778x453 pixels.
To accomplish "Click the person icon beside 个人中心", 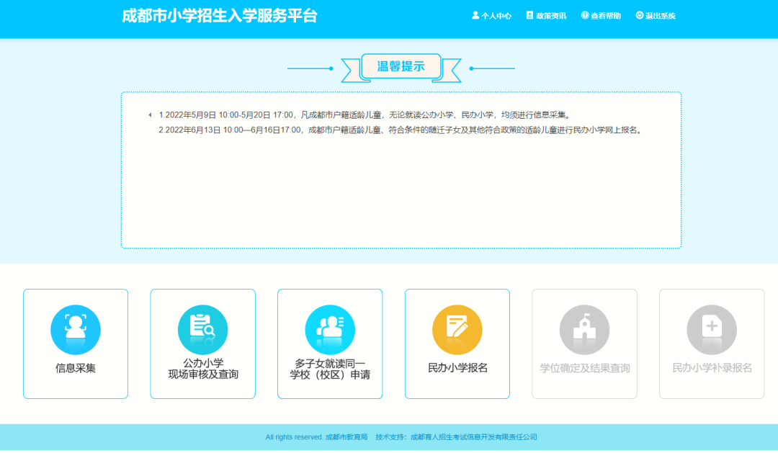I will [475, 15].
